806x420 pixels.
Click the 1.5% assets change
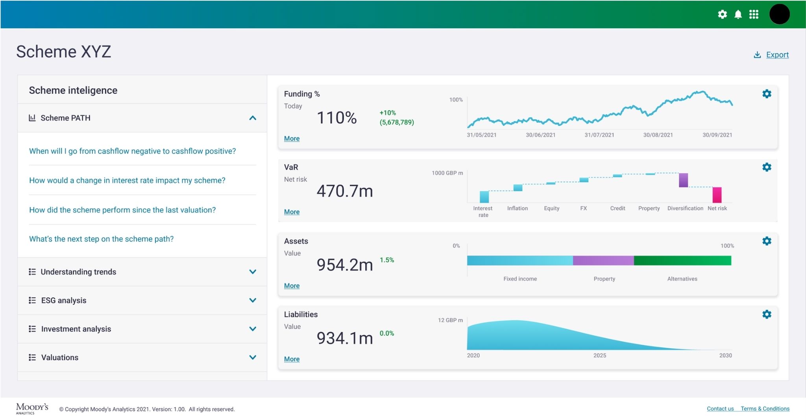[x=386, y=260]
